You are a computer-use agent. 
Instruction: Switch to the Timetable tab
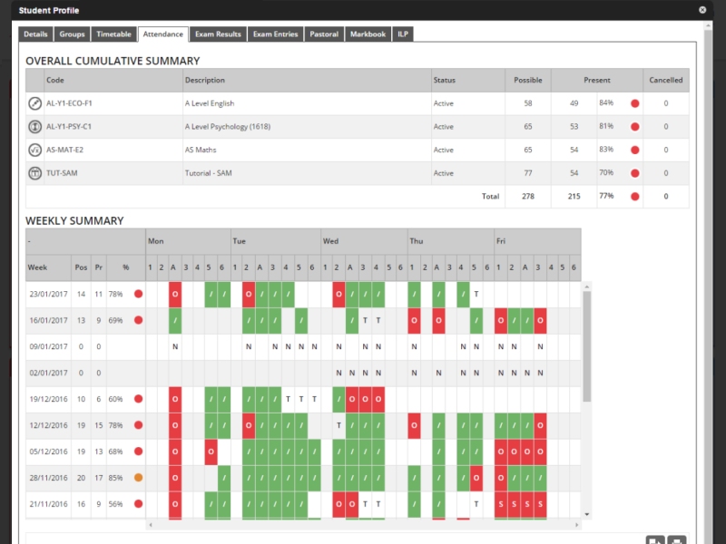[x=113, y=34]
